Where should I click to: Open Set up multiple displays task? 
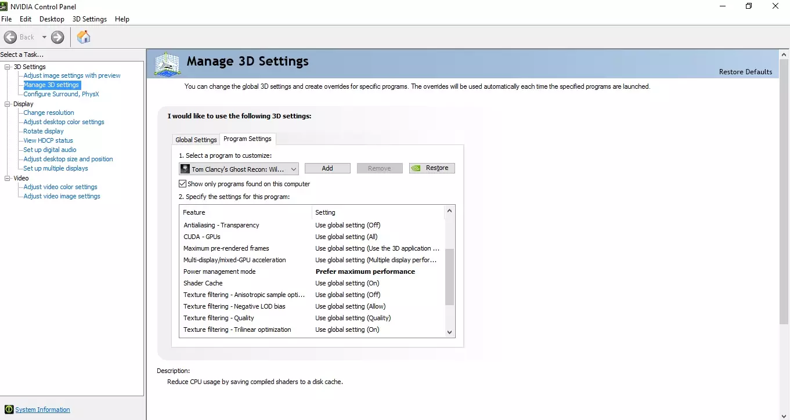point(56,168)
